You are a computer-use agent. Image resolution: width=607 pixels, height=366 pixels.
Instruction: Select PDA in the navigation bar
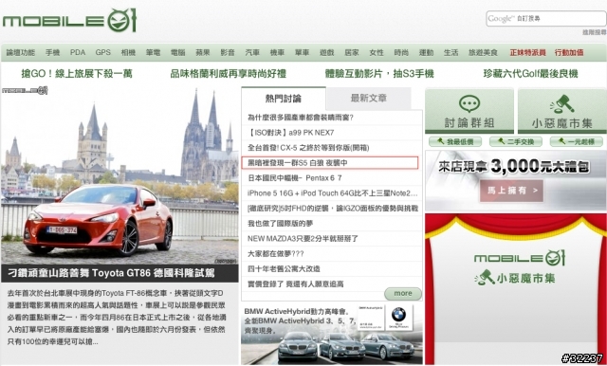78,52
